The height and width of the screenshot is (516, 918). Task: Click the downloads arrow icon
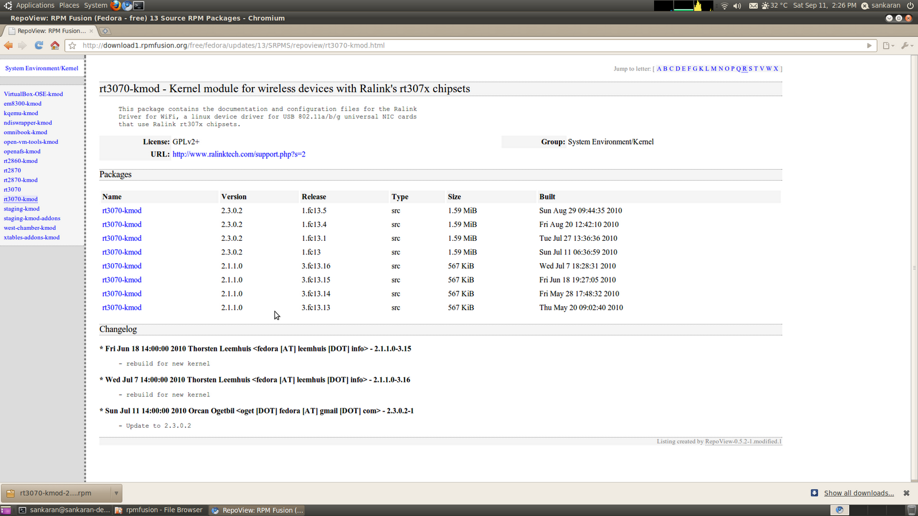point(814,493)
